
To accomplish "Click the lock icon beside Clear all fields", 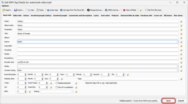I will tap(141, 10).
